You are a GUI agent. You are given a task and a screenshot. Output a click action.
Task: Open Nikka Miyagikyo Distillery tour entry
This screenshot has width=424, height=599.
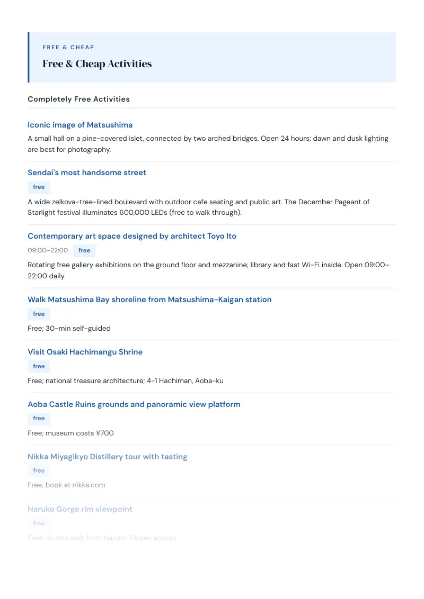pos(108,457)
